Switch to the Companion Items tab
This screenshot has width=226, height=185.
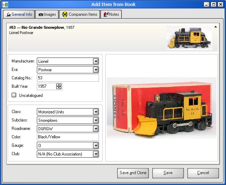click(79, 14)
